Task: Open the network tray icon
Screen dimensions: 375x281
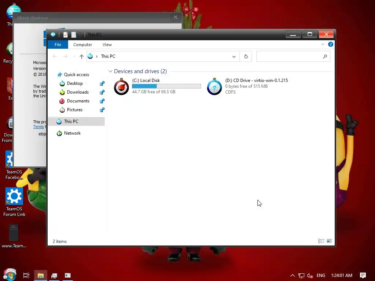Action: (x=301, y=276)
